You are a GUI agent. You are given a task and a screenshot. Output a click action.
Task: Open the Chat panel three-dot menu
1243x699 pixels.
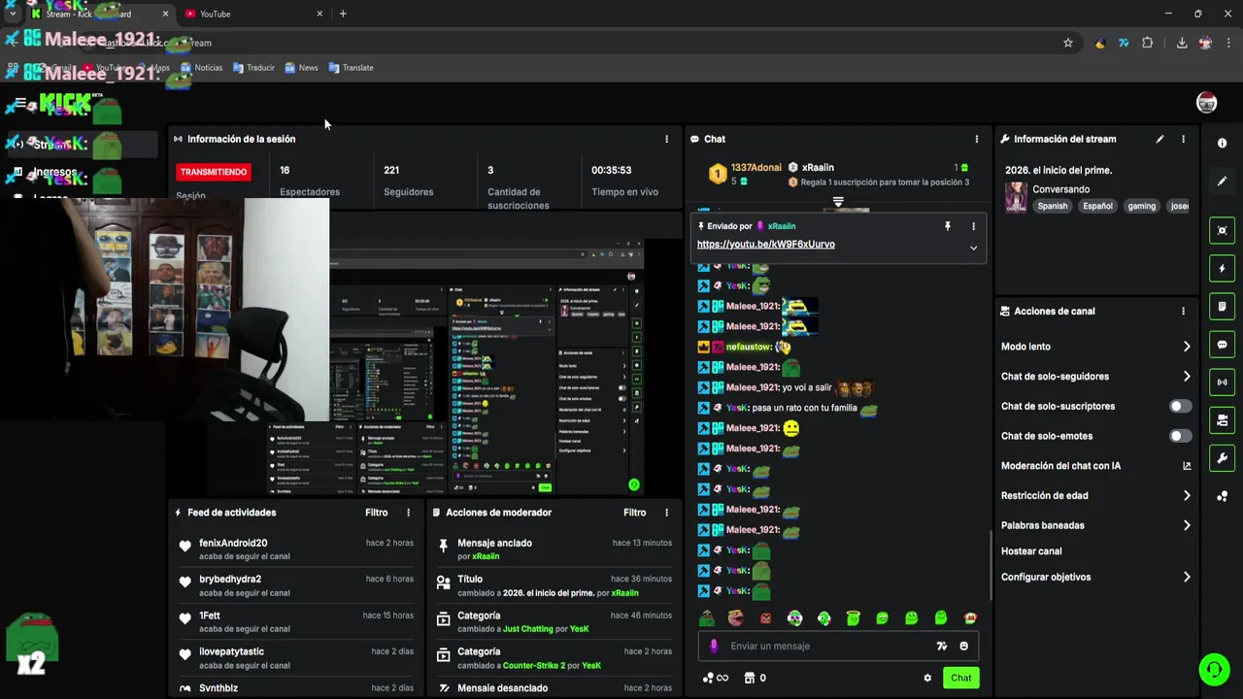click(x=977, y=139)
